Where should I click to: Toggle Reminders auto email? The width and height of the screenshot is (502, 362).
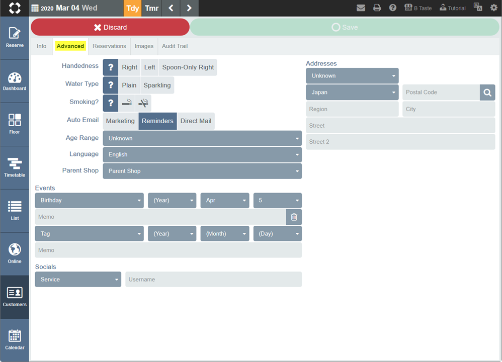[x=157, y=121]
